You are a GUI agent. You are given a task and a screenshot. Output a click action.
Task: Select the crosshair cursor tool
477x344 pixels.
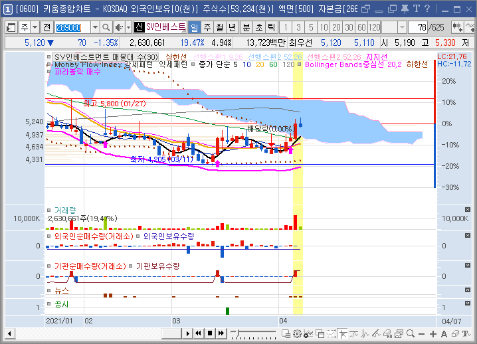click(x=343, y=333)
